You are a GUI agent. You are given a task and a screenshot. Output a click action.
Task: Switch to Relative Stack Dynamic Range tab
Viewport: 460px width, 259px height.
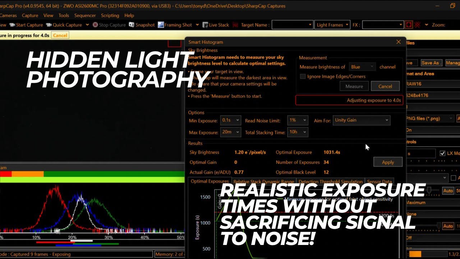pos(263,182)
